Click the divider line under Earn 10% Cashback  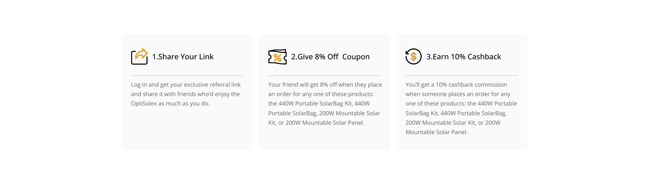[461, 75]
